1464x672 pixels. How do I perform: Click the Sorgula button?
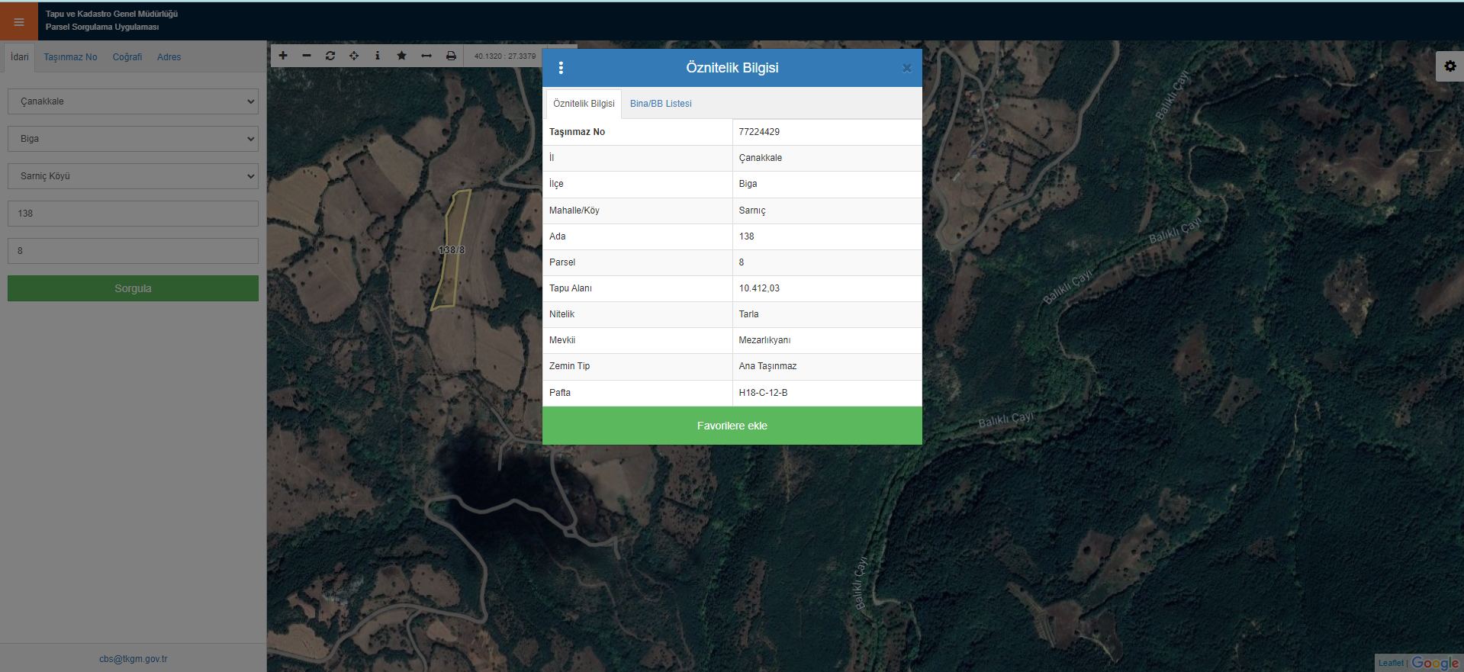pyautogui.click(x=133, y=288)
